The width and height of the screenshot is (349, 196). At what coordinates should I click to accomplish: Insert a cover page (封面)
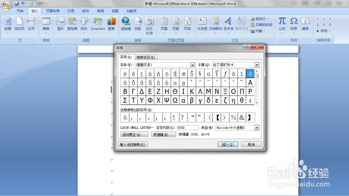(8, 25)
